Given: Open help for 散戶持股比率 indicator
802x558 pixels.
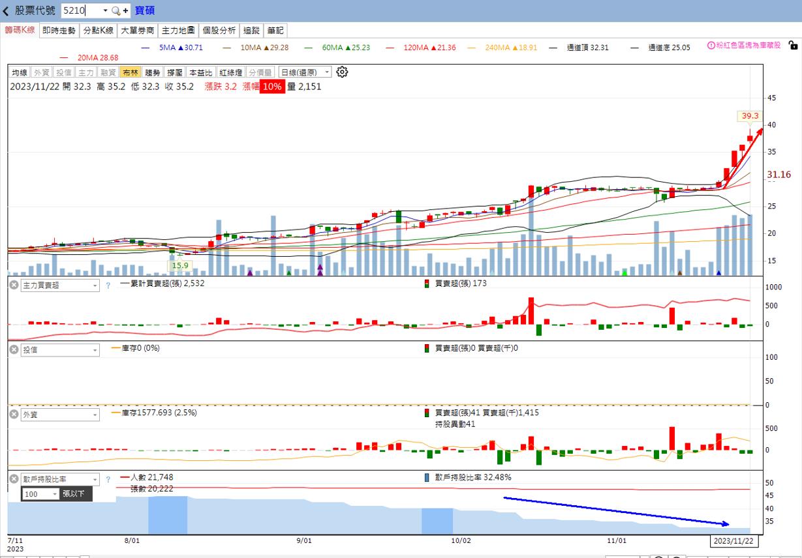Looking at the screenshot, I should pos(108,479).
